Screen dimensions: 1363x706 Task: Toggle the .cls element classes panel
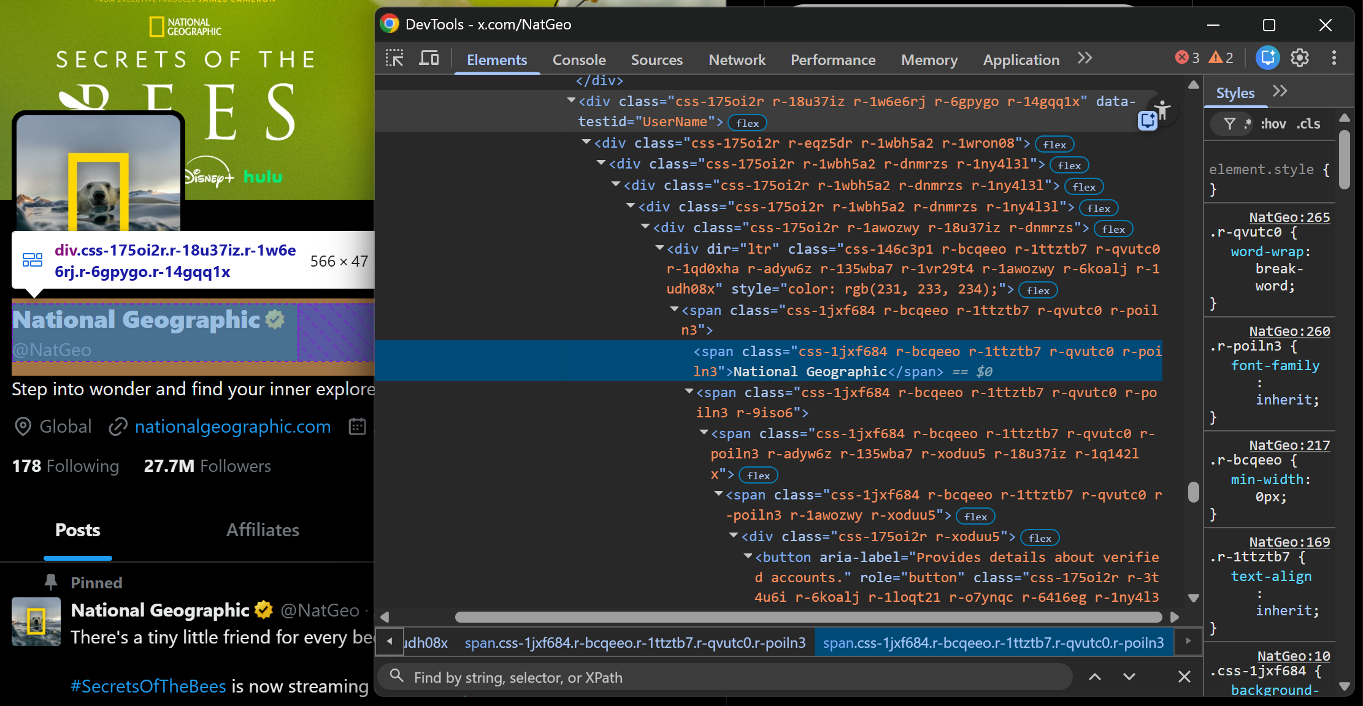click(1308, 124)
